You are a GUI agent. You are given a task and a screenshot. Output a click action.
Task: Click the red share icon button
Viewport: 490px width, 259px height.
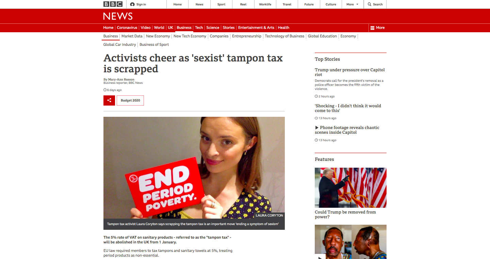[x=109, y=100]
